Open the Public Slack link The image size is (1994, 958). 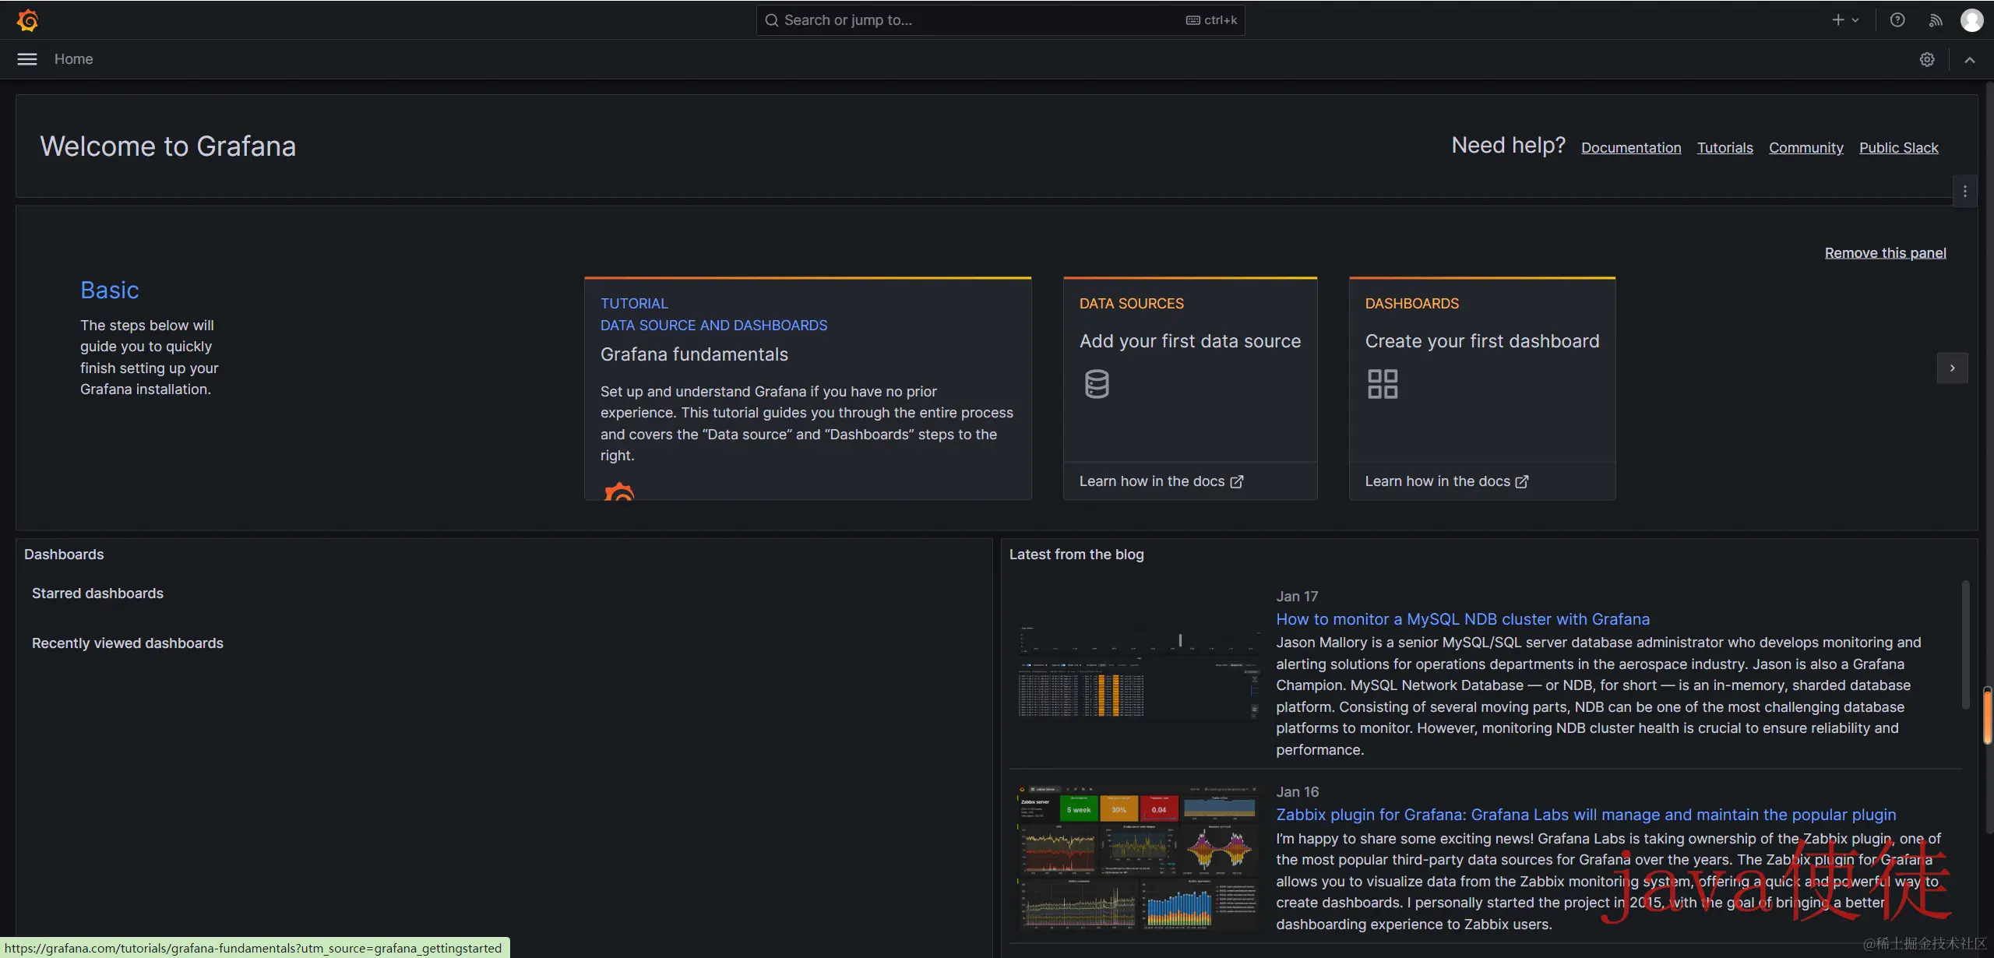click(x=1898, y=148)
